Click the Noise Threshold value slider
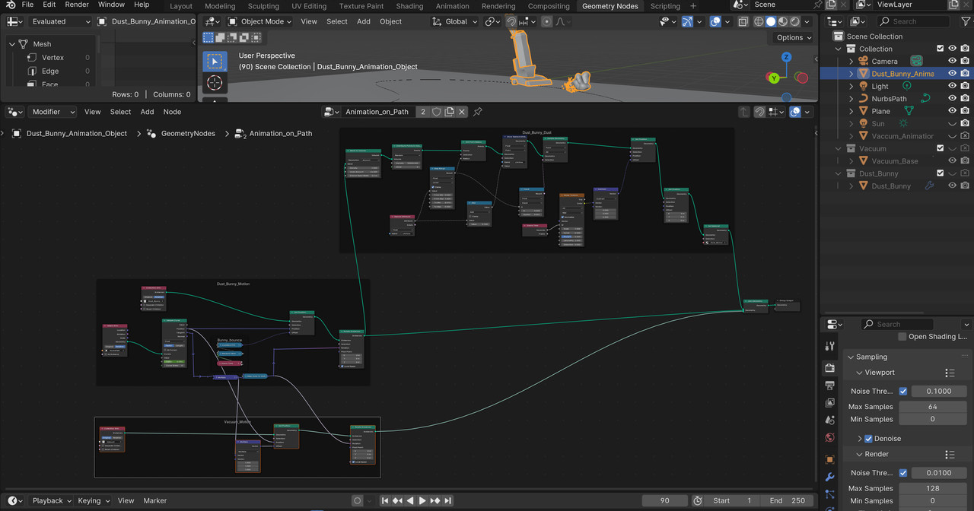The image size is (974, 511). pyautogui.click(x=938, y=391)
